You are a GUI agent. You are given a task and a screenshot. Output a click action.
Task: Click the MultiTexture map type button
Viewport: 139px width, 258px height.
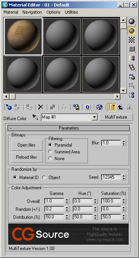116,117
